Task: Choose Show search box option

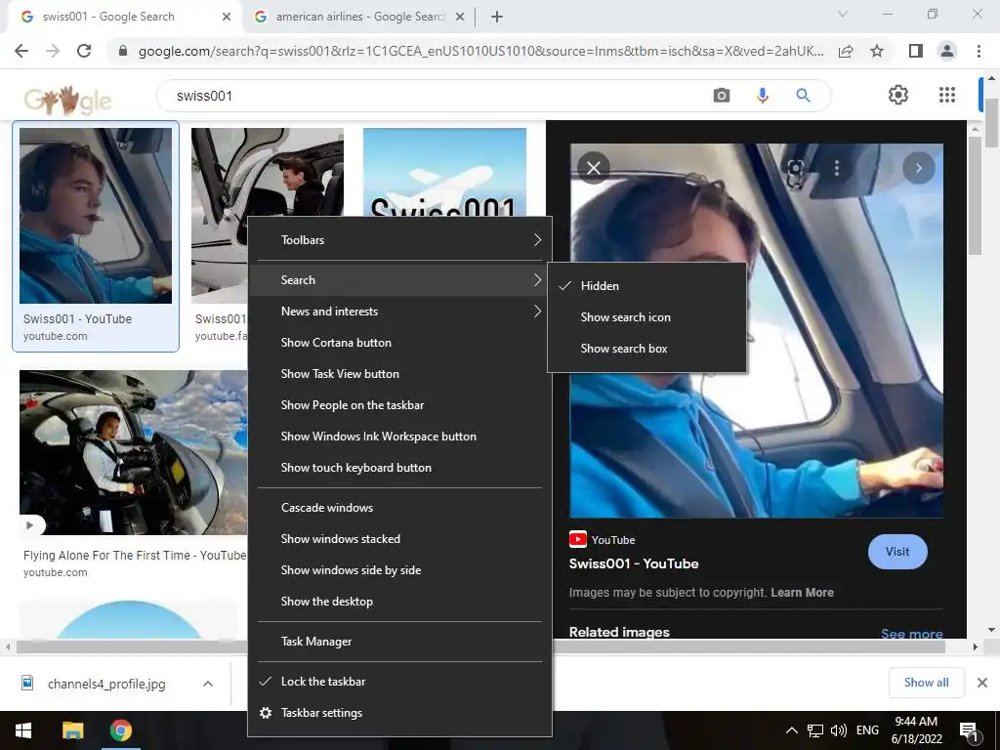Action: [646, 349]
